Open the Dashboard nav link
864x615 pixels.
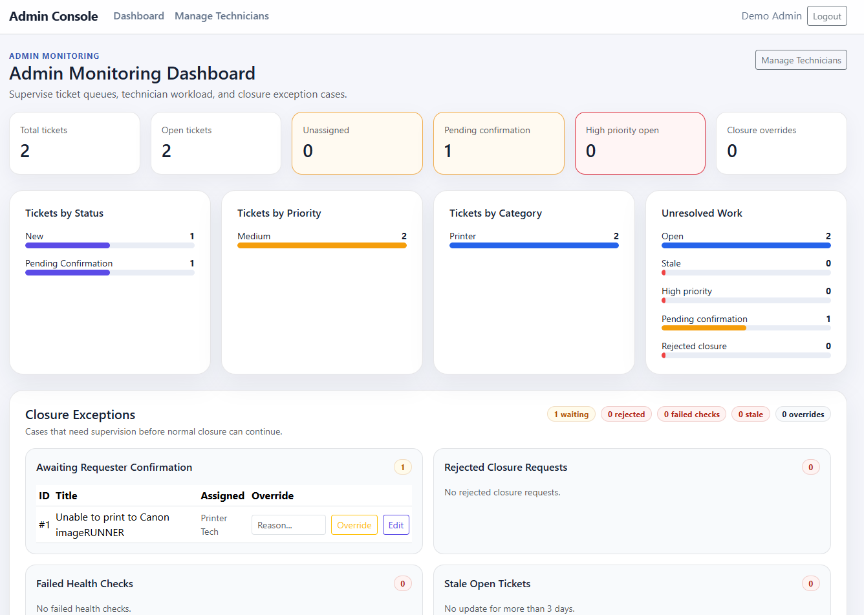[138, 16]
